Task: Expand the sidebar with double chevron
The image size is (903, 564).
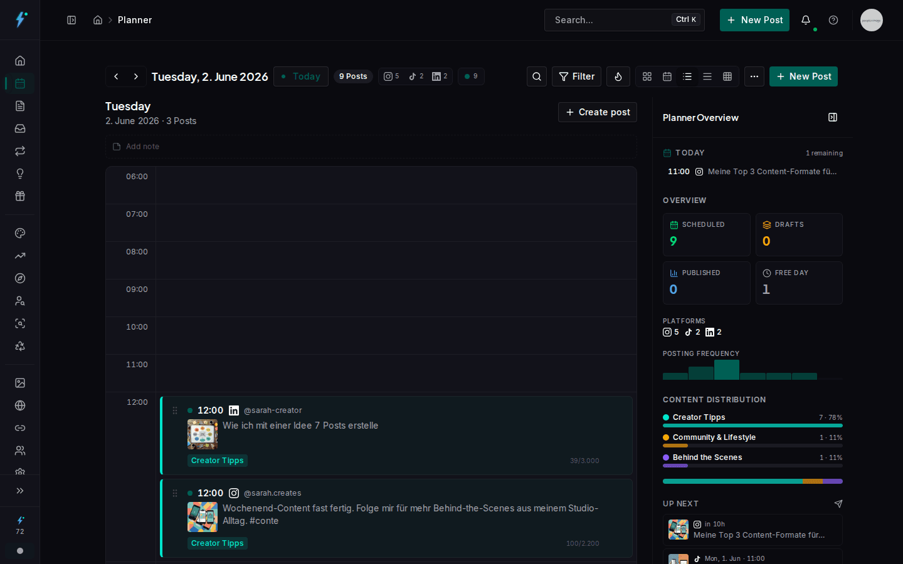Action: click(x=20, y=491)
